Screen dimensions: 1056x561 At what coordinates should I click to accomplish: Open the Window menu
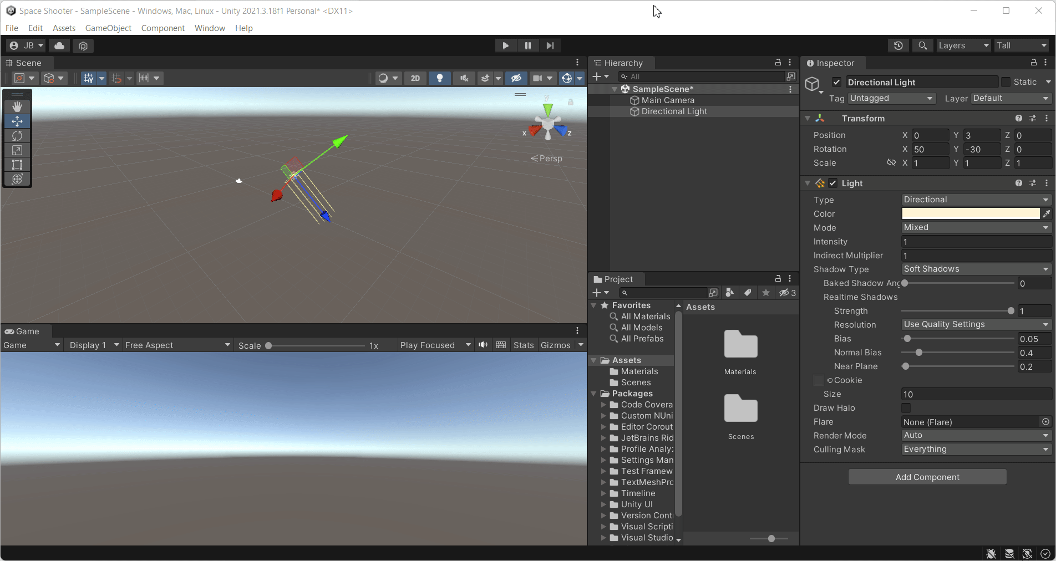210,28
